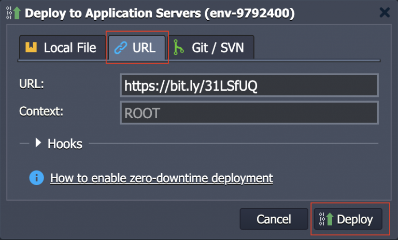Open the zero-downtime deployment help link
This screenshot has width=398, height=240.
pos(161,178)
